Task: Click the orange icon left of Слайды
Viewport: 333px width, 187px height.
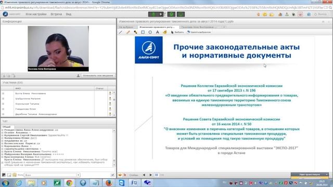Action: pos(120,175)
